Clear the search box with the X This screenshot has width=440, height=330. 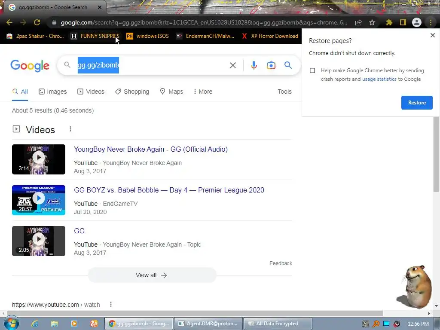[232, 65]
